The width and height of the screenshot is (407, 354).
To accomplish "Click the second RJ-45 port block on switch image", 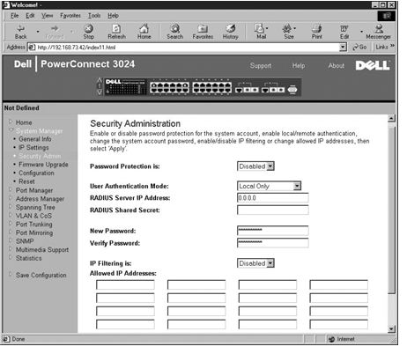I will [212, 87].
